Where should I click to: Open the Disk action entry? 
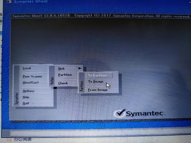pos(61,69)
